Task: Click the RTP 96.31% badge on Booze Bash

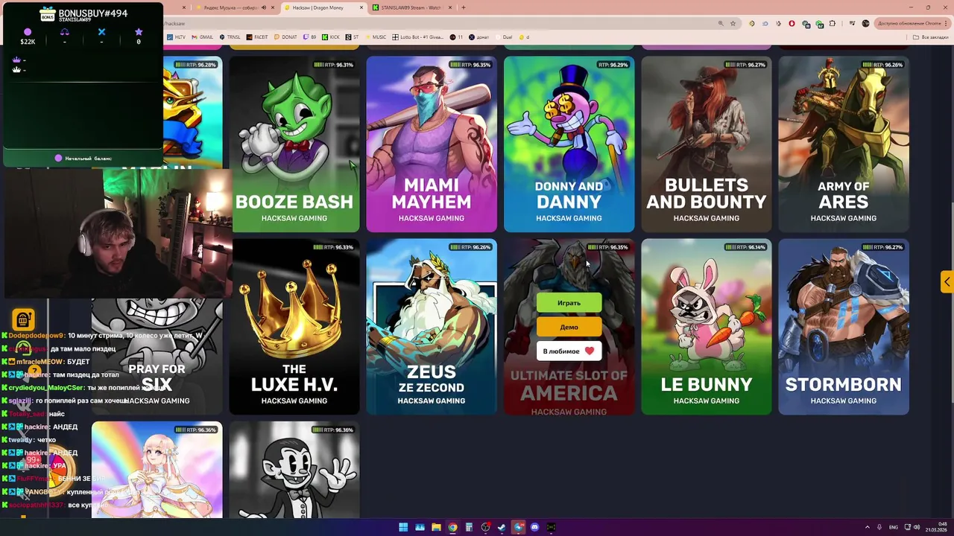Action: point(333,65)
